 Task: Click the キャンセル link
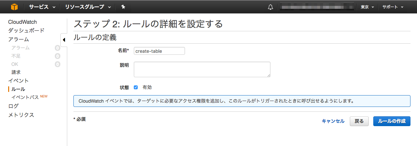(x=333, y=121)
